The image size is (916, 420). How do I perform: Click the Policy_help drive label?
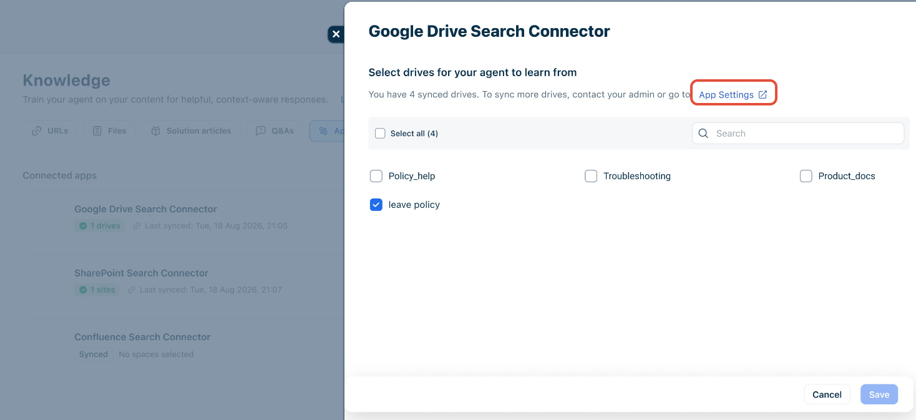coord(412,176)
